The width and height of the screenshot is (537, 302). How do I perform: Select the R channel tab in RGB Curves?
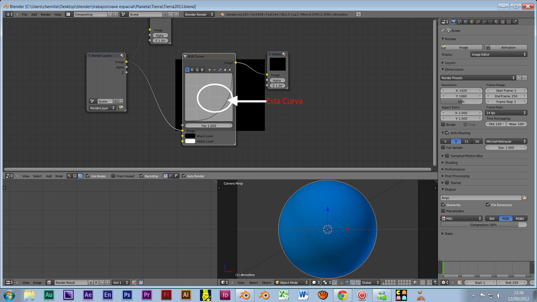[192, 70]
